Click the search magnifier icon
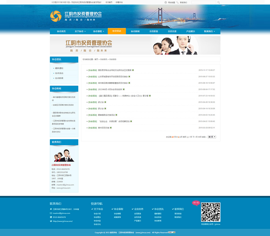The image size is (270, 236). (218, 2)
